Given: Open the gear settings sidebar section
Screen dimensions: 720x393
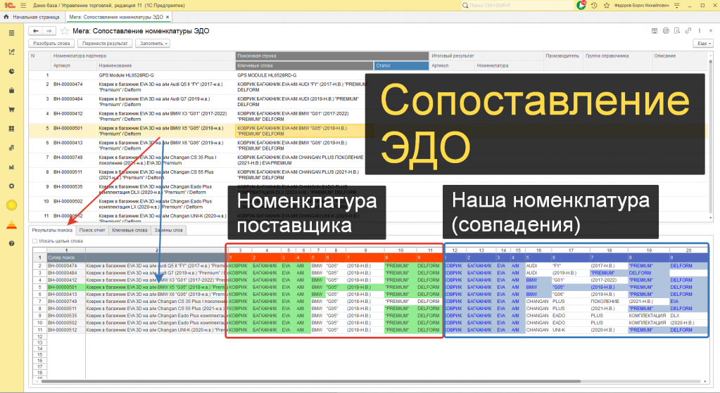Looking at the screenshot, I should tap(11, 186).
